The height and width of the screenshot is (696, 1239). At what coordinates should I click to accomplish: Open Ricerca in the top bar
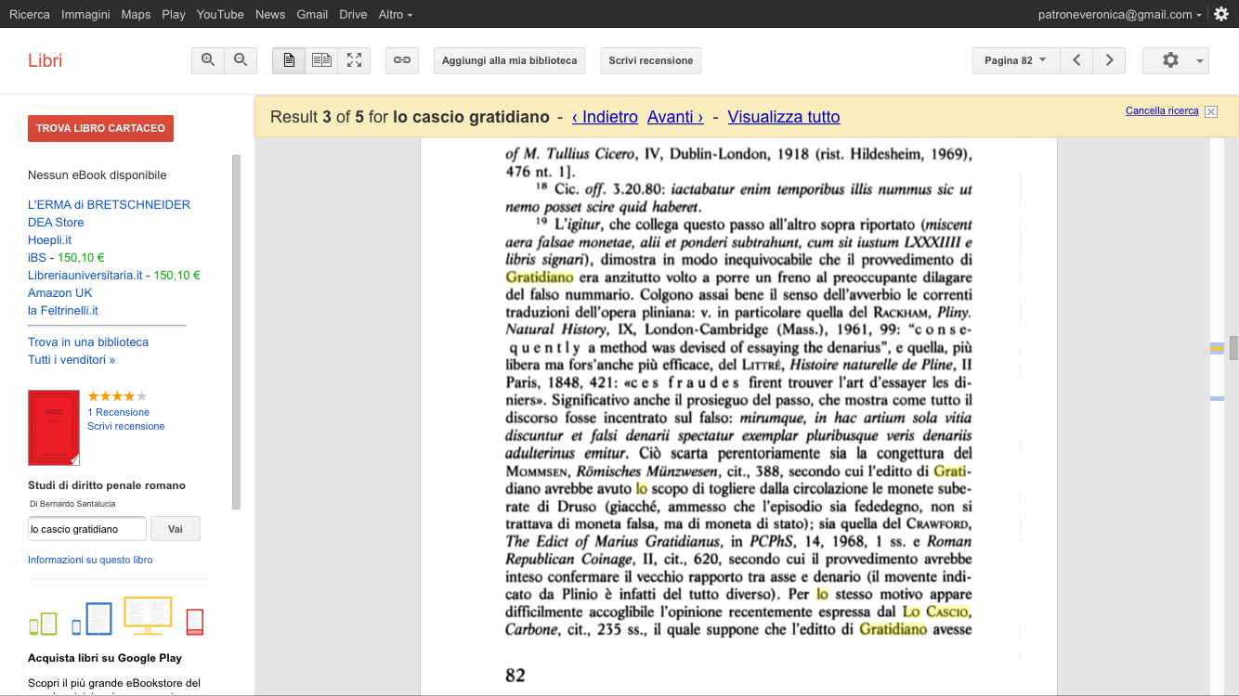tap(30, 14)
